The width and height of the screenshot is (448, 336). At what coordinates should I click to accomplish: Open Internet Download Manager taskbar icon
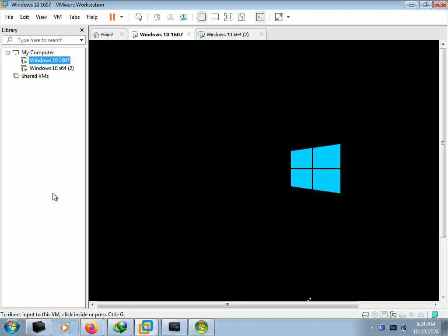point(120,327)
